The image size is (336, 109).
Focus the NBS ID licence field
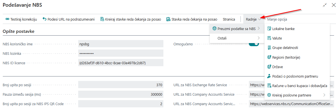coord(121,63)
